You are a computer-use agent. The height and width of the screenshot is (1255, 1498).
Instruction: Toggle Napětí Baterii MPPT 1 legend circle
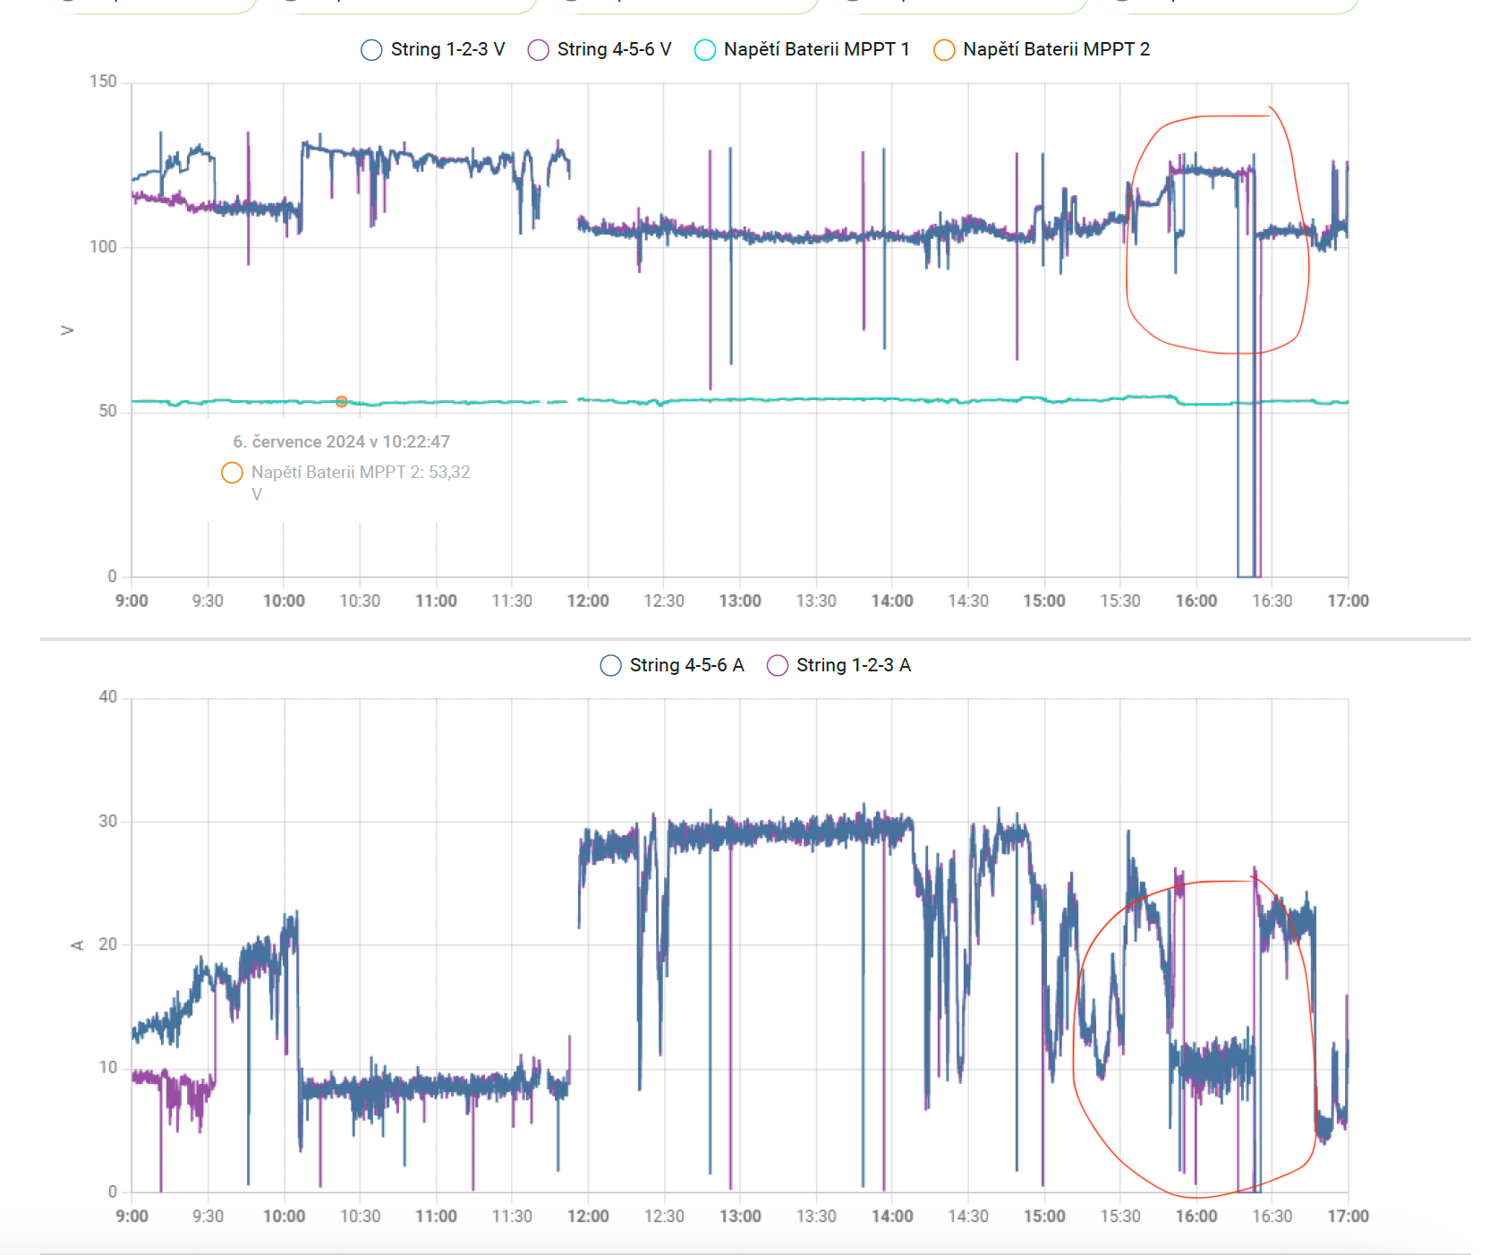point(705,50)
